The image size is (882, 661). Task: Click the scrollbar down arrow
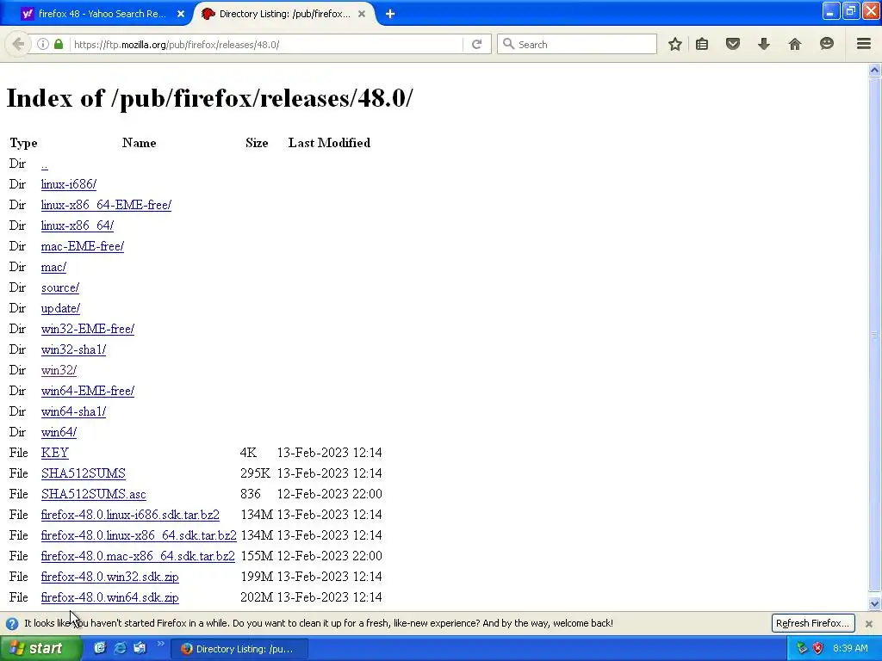874,603
